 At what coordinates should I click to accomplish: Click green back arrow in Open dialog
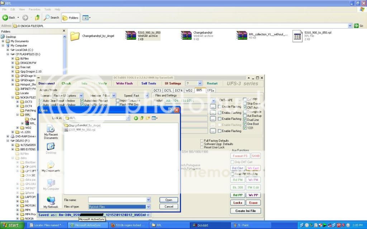tap(136, 118)
